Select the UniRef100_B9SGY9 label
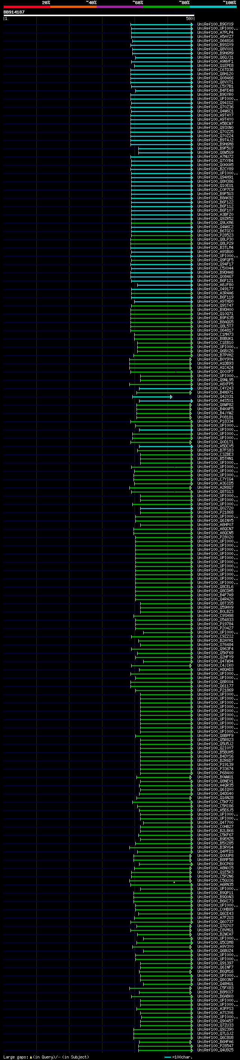 tap(215, 45)
